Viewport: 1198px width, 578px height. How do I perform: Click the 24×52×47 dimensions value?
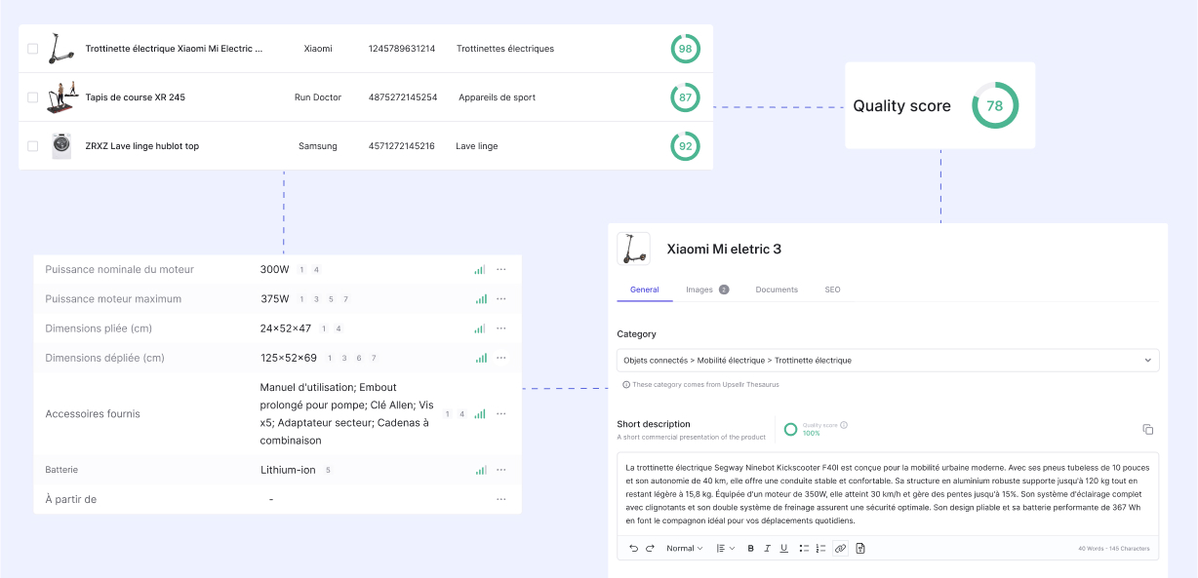click(286, 328)
